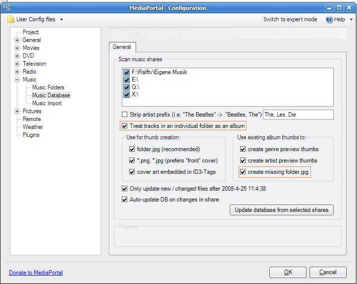Expand the Movies tree node
Image resolution: width=357 pixels, height=284 pixels.
pos(17,48)
